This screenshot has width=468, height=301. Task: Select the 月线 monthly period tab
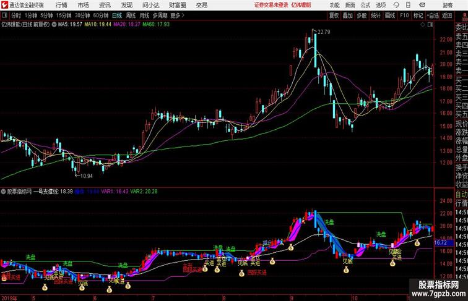[144, 15]
